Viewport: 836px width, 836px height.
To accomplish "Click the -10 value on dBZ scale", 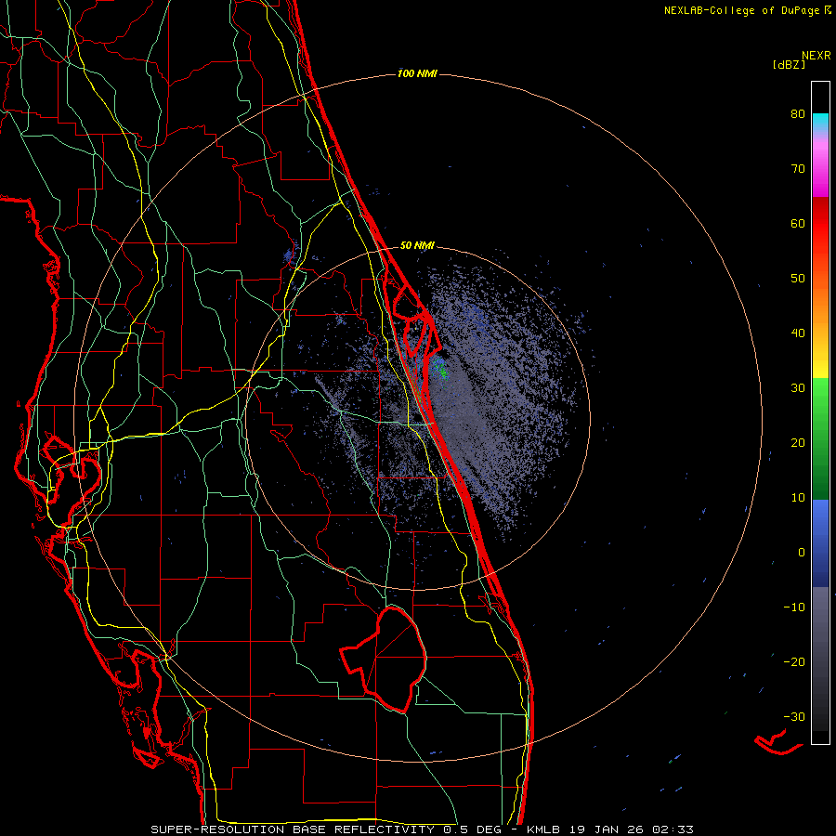I will 794,607.
